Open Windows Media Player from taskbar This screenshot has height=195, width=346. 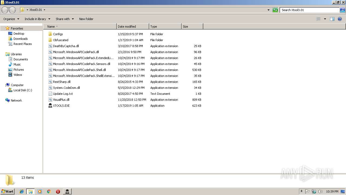(x=40, y=191)
